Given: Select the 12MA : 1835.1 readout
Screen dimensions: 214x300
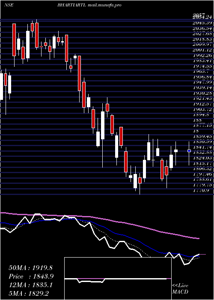Looking at the screenshot, I should tap(30, 285).
